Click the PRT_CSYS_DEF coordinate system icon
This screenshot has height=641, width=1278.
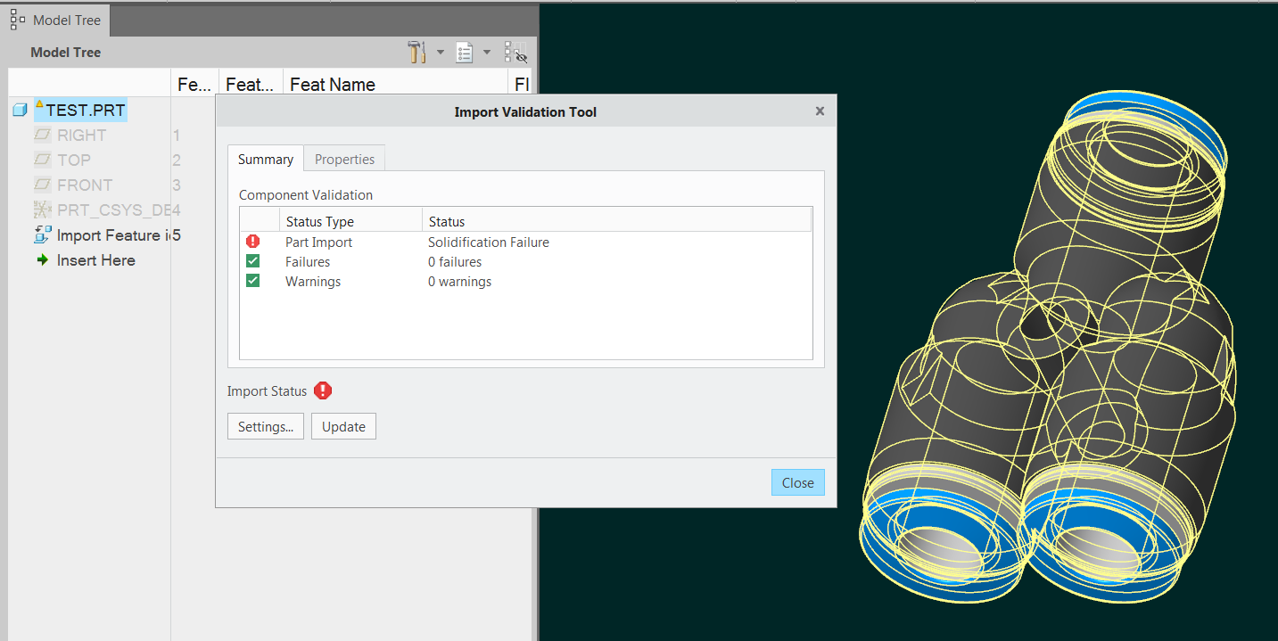point(39,210)
